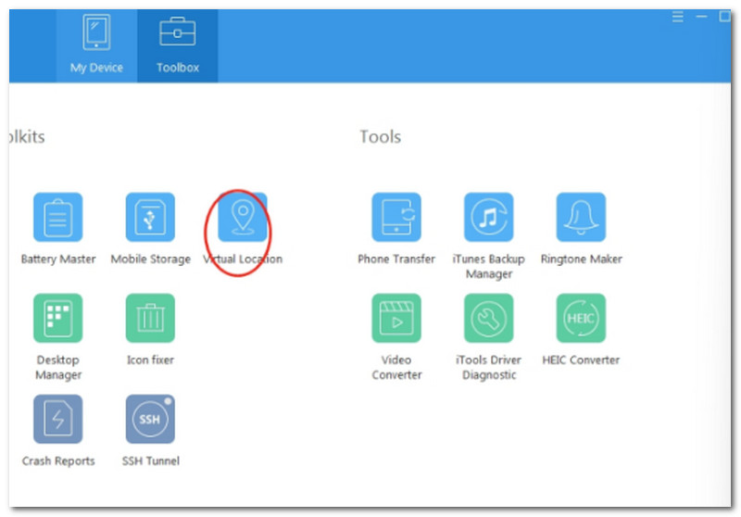
Task: Launch the Virtual Location tool
Action: coord(243,217)
